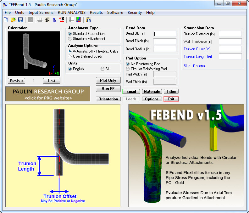Click the Staunchion Wall Thickness field
249x213 pixels.
230,42
